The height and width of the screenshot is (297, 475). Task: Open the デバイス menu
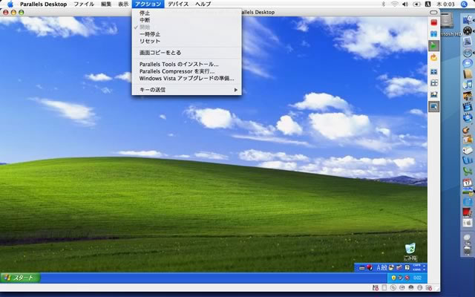pyautogui.click(x=178, y=4)
